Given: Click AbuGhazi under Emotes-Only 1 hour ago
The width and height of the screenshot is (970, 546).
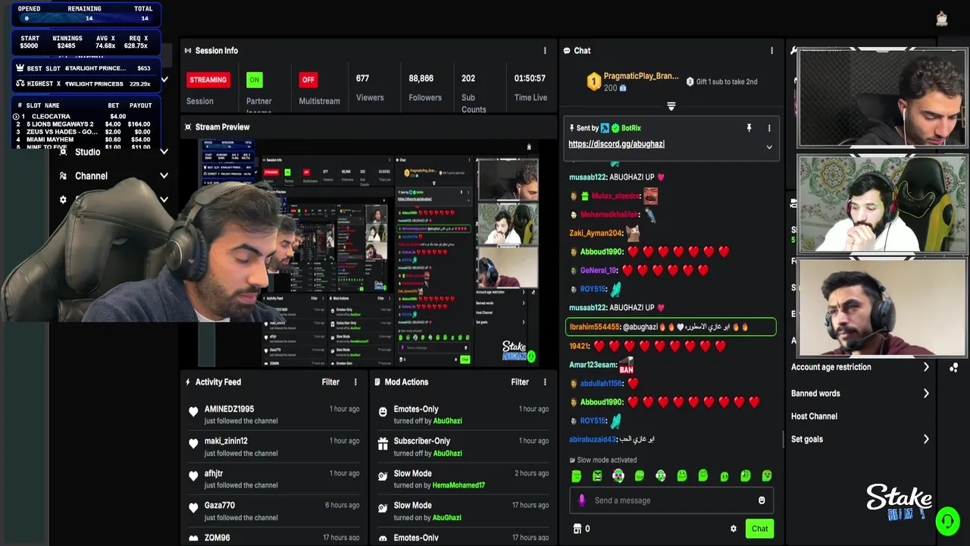Looking at the screenshot, I should tap(447, 421).
